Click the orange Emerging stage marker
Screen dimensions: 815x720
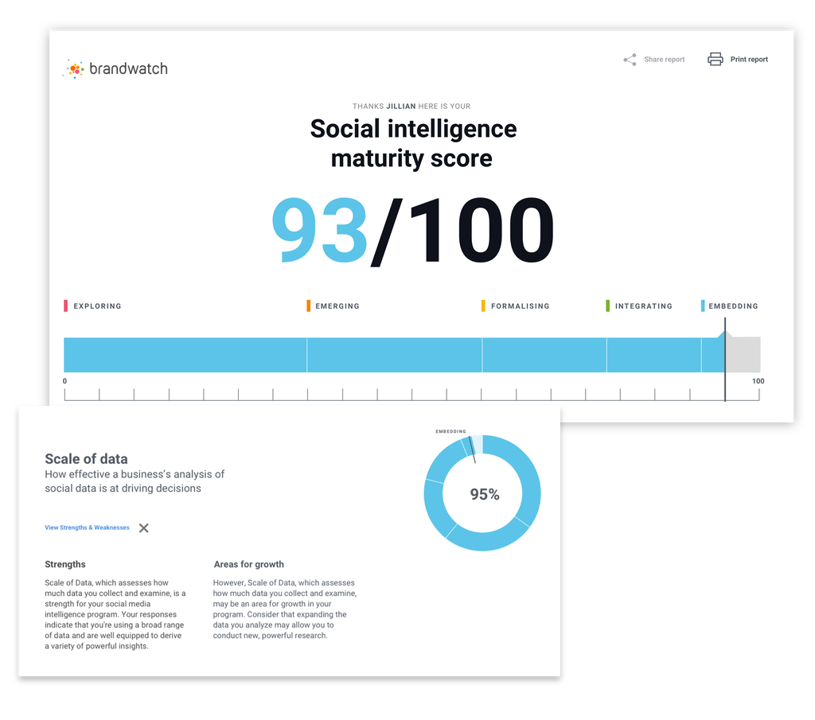(x=309, y=306)
